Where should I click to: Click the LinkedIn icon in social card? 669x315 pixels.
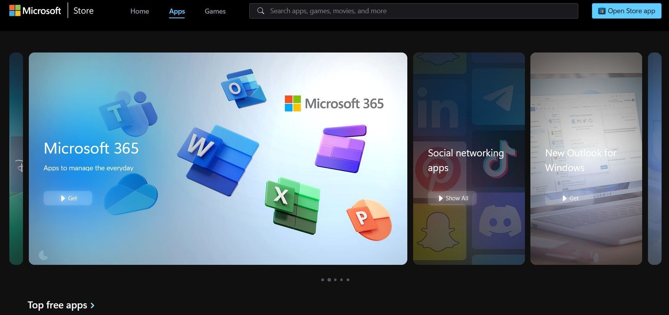[x=438, y=108]
